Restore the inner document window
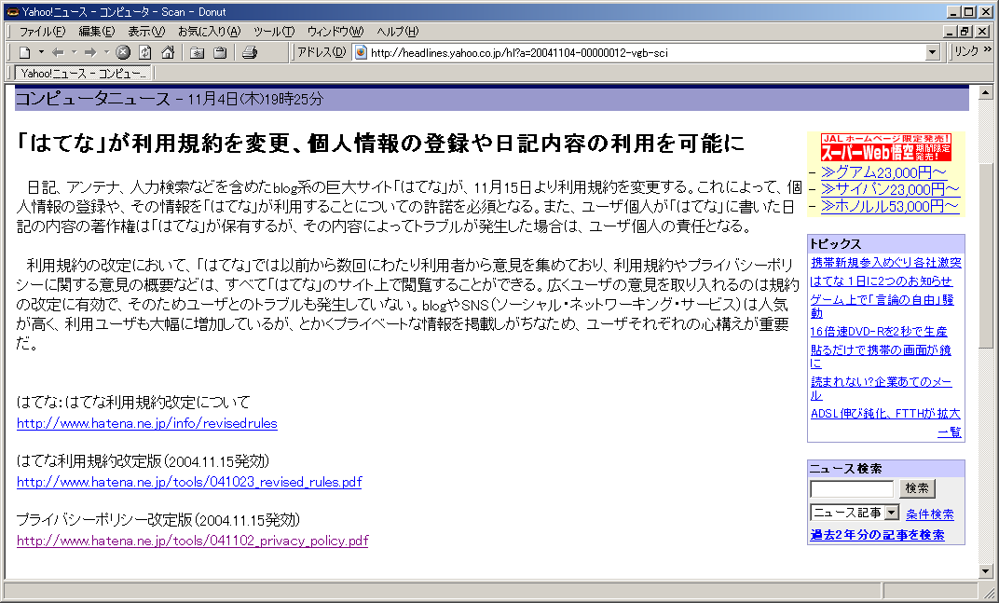Screen dimensions: 999x603 point(965,32)
